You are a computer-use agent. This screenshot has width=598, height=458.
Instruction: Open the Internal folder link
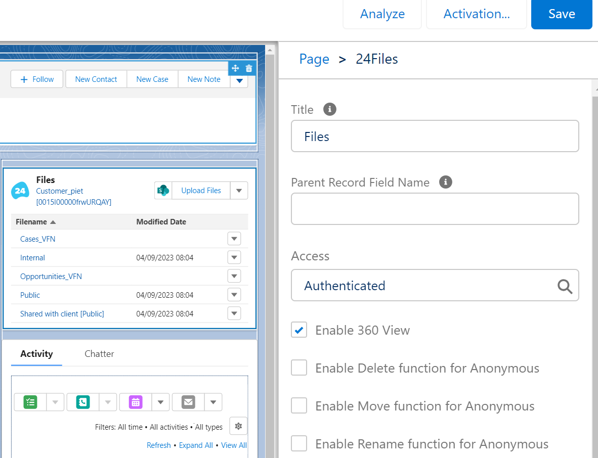32,258
